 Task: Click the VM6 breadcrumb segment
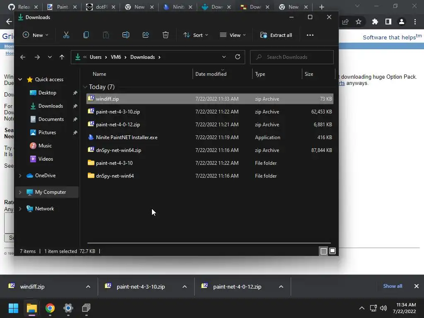(x=116, y=57)
